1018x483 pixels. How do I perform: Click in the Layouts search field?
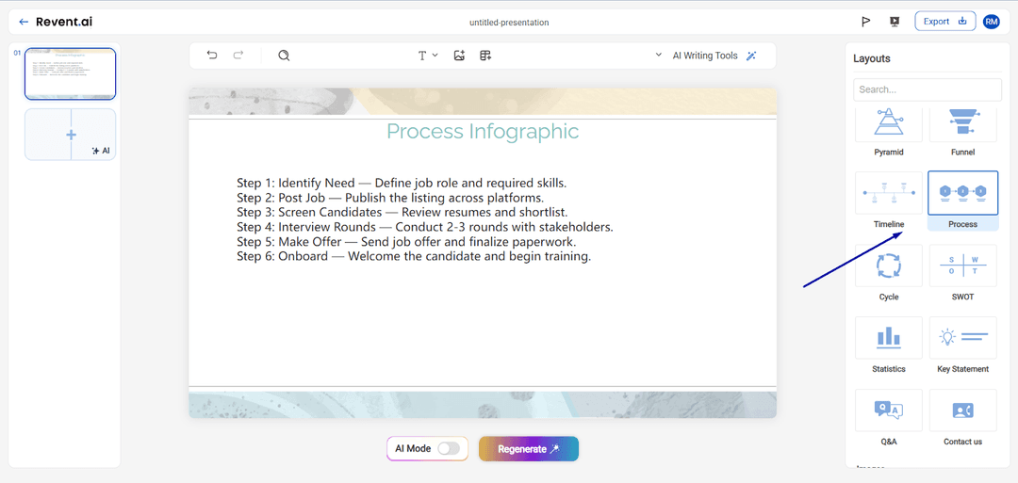click(928, 89)
